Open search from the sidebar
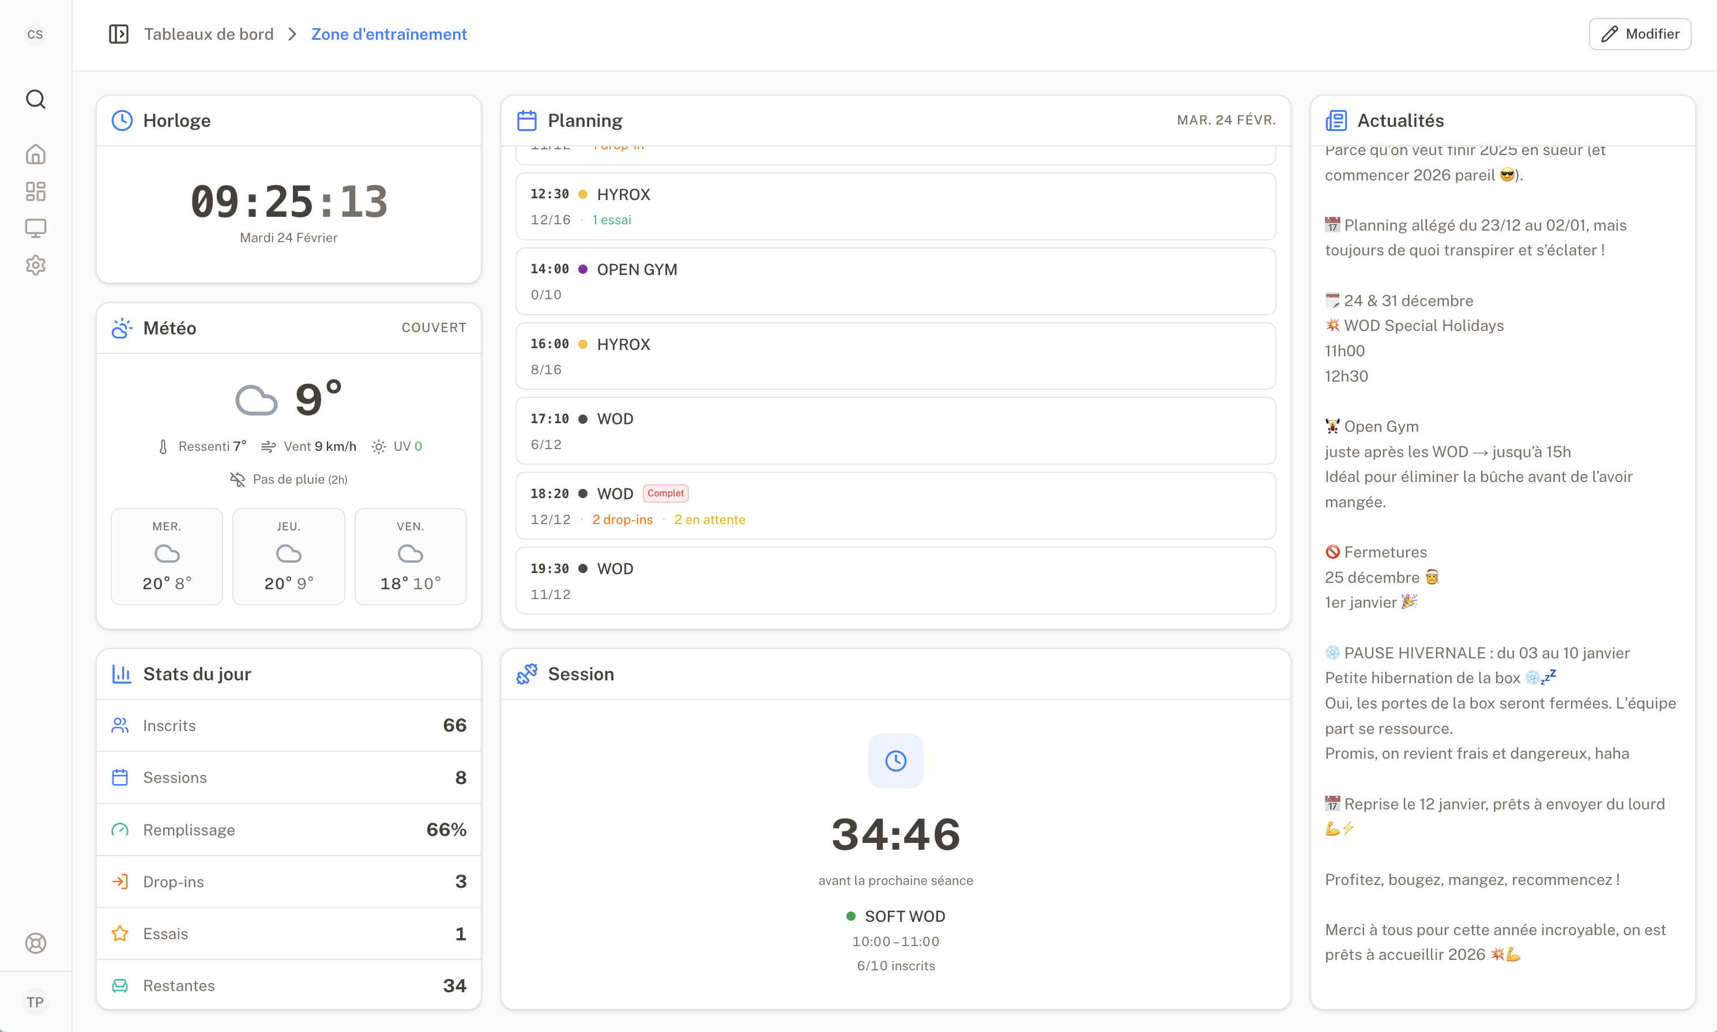This screenshot has height=1032, width=1717. tap(36, 99)
